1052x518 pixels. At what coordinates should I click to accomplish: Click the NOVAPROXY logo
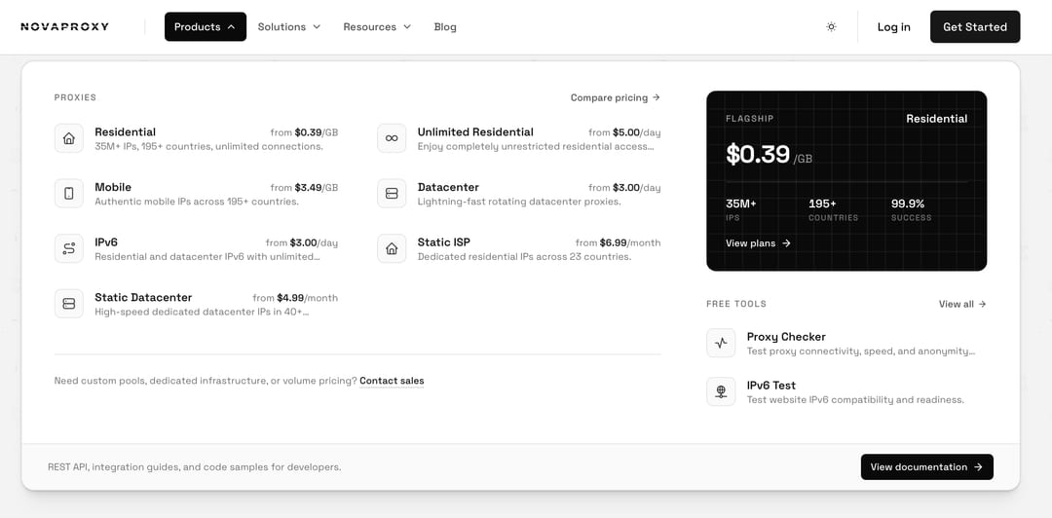(64, 27)
